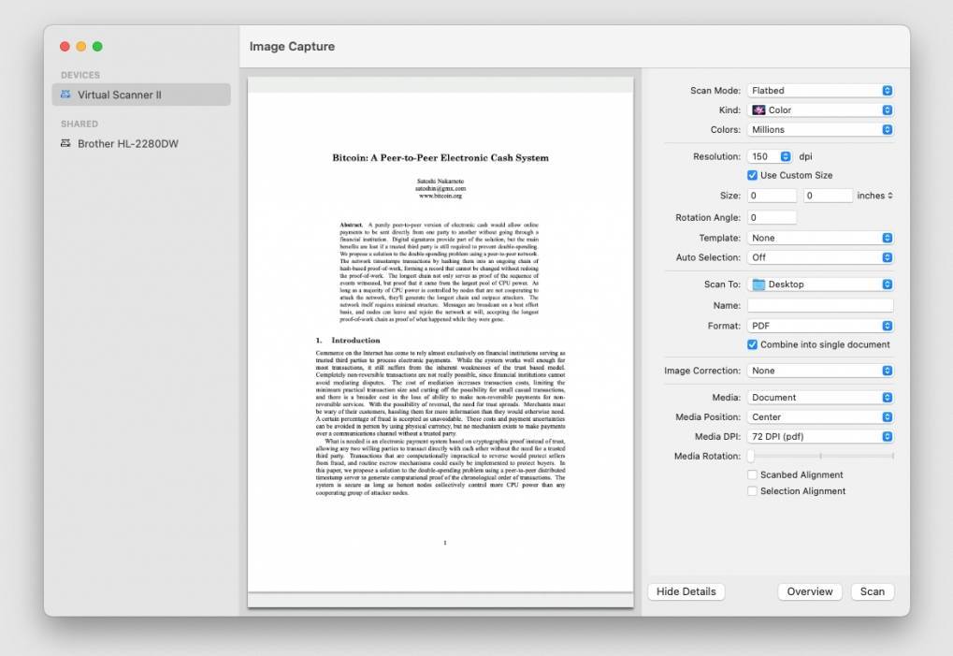This screenshot has width=953, height=656.
Task: Click the DEVICES sidebar heading
Action: click(80, 76)
